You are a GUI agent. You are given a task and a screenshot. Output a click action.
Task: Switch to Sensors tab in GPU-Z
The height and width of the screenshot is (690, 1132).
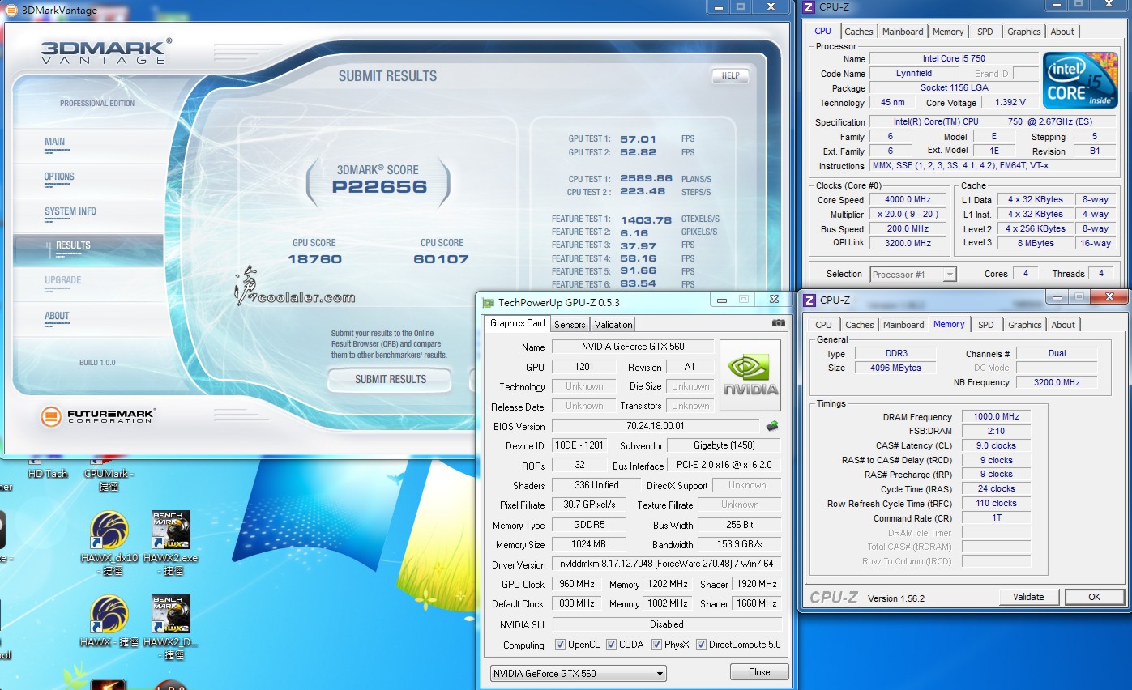click(570, 324)
